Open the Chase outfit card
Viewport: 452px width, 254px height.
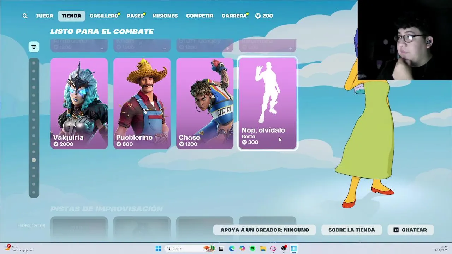(x=205, y=103)
